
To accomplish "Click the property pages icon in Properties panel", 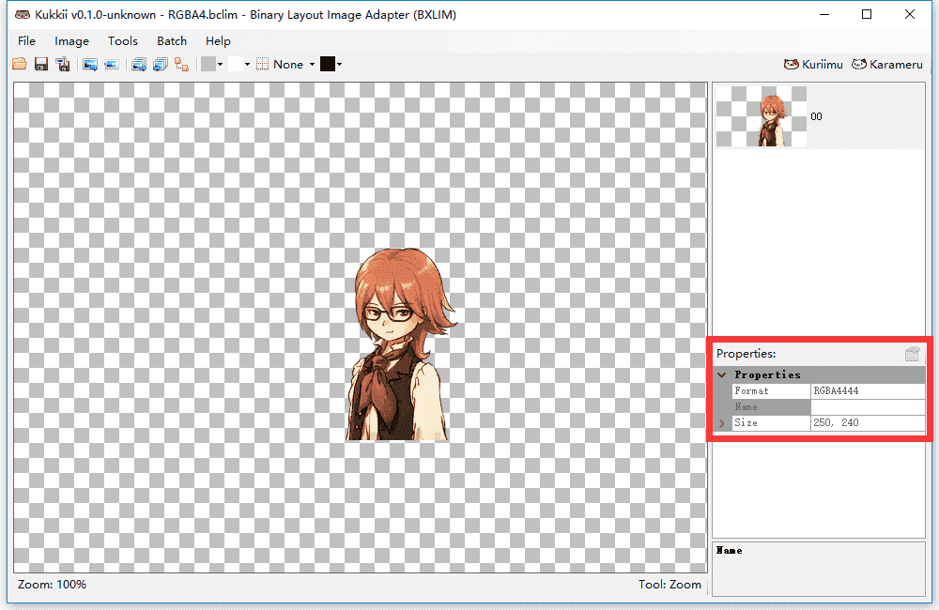I will [912, 354].
